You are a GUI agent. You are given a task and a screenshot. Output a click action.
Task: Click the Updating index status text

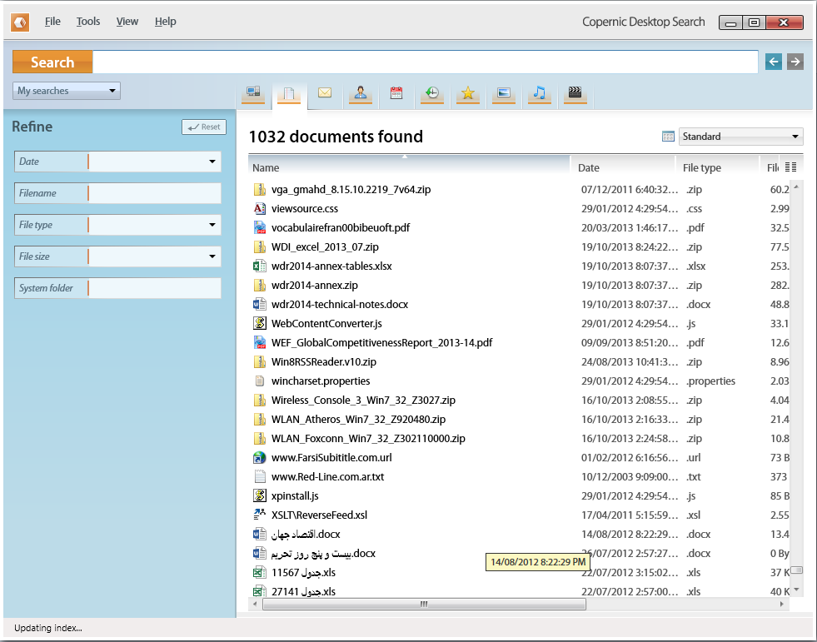[48, 628]
